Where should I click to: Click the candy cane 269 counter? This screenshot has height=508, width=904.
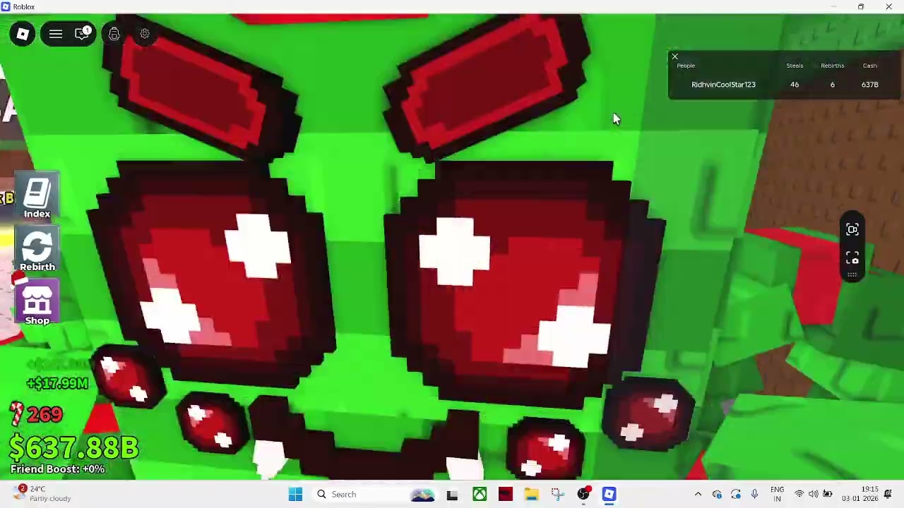pyautogui.click(x=37, y=414)
